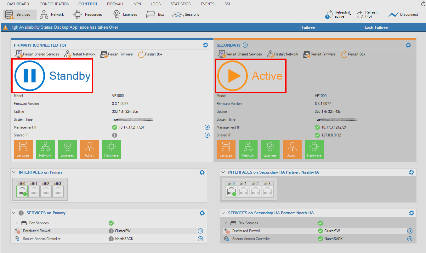Expand Box Services on Primary
The image size is (426, 253).
tap(17, 223)
